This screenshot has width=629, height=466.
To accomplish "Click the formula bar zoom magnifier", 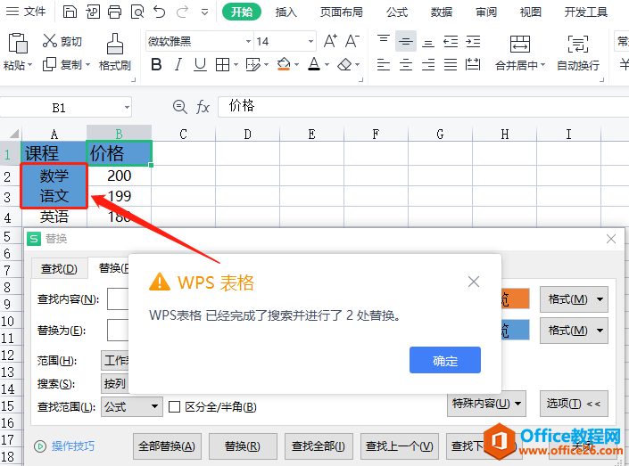I will click(x=179, y=107).
